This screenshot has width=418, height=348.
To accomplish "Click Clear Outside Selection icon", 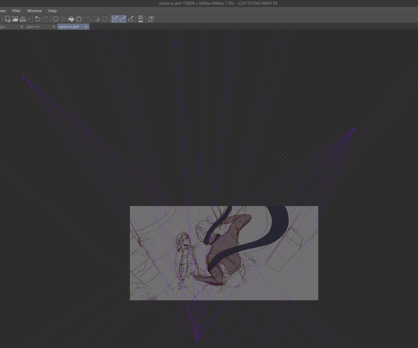I will [x=63, y=19].
